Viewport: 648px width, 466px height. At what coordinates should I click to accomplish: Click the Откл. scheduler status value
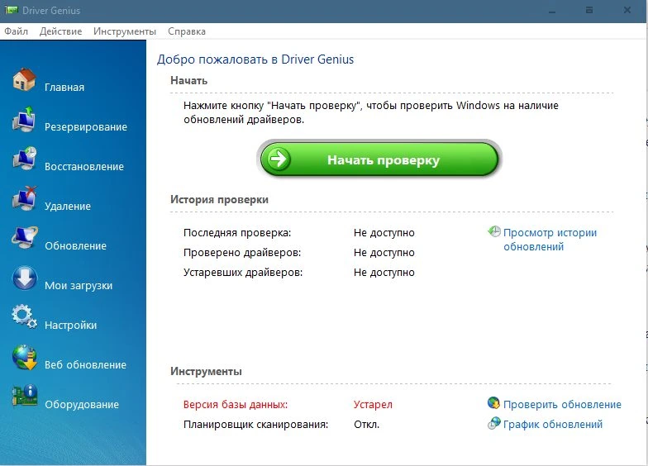click(x=367, y=425)
